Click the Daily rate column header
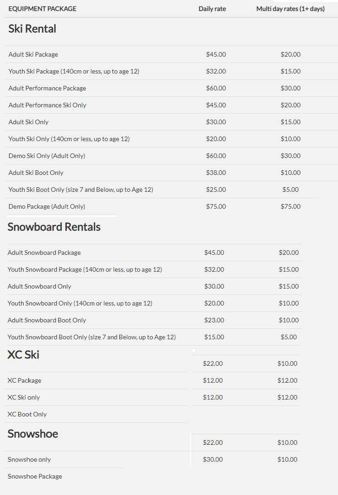The width and height of the screenshot is (338, 495). (212, 9)
